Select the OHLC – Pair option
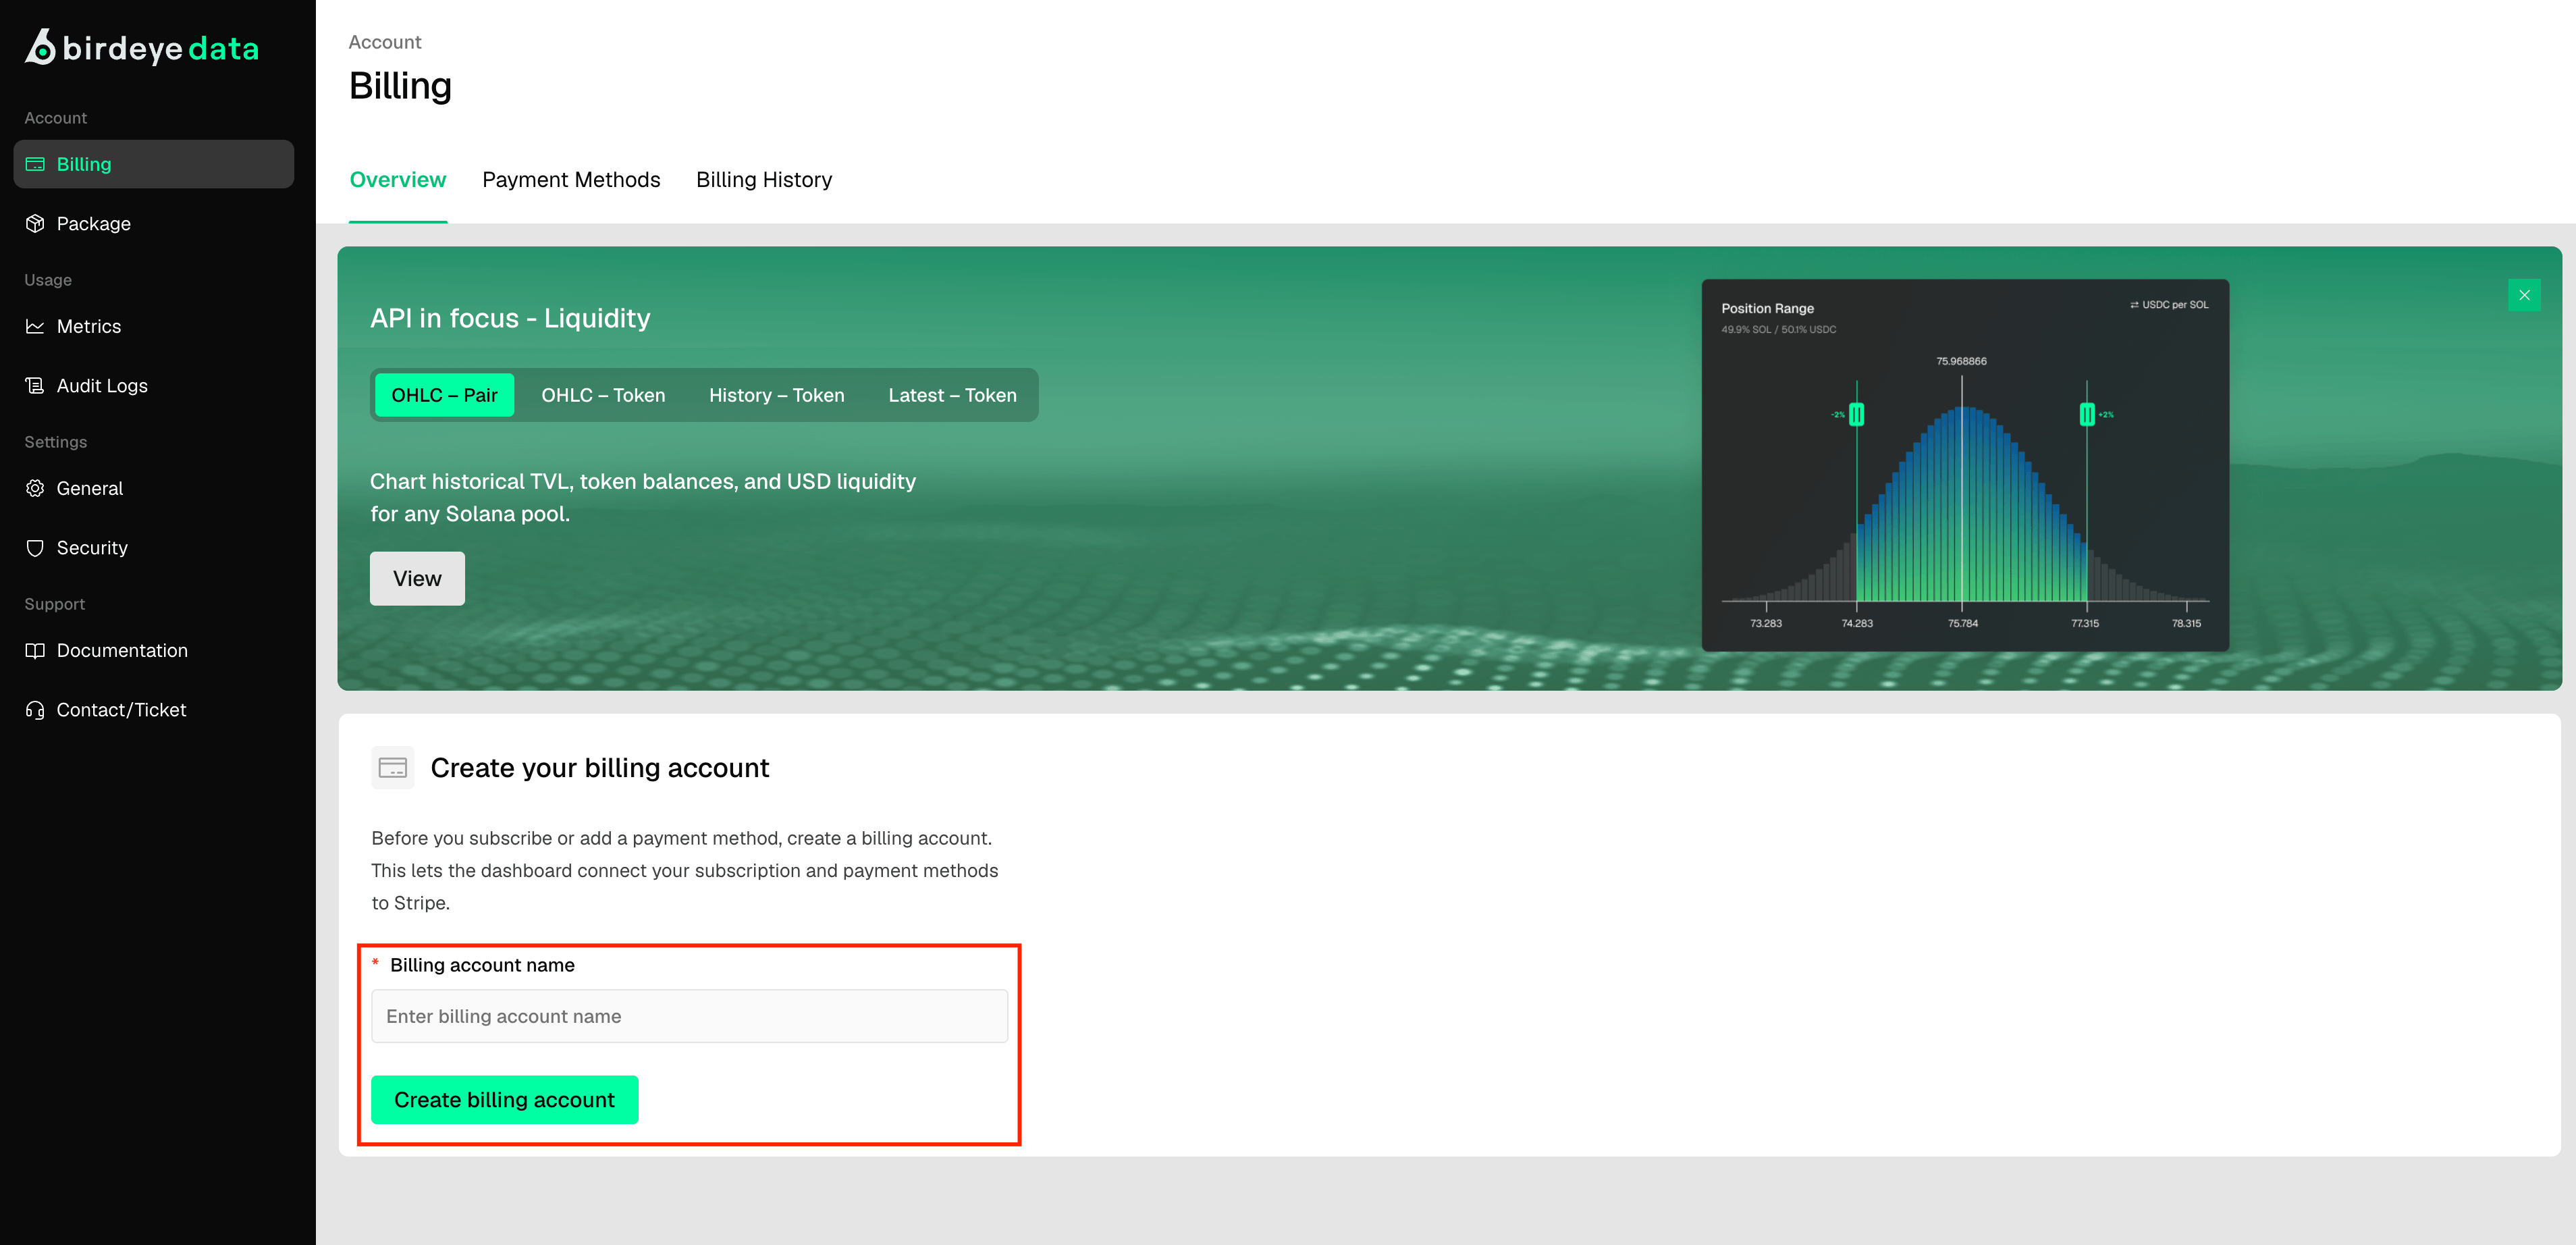Image resolution: width=2576 pixels, height=1245 pixels. [444, 395]
